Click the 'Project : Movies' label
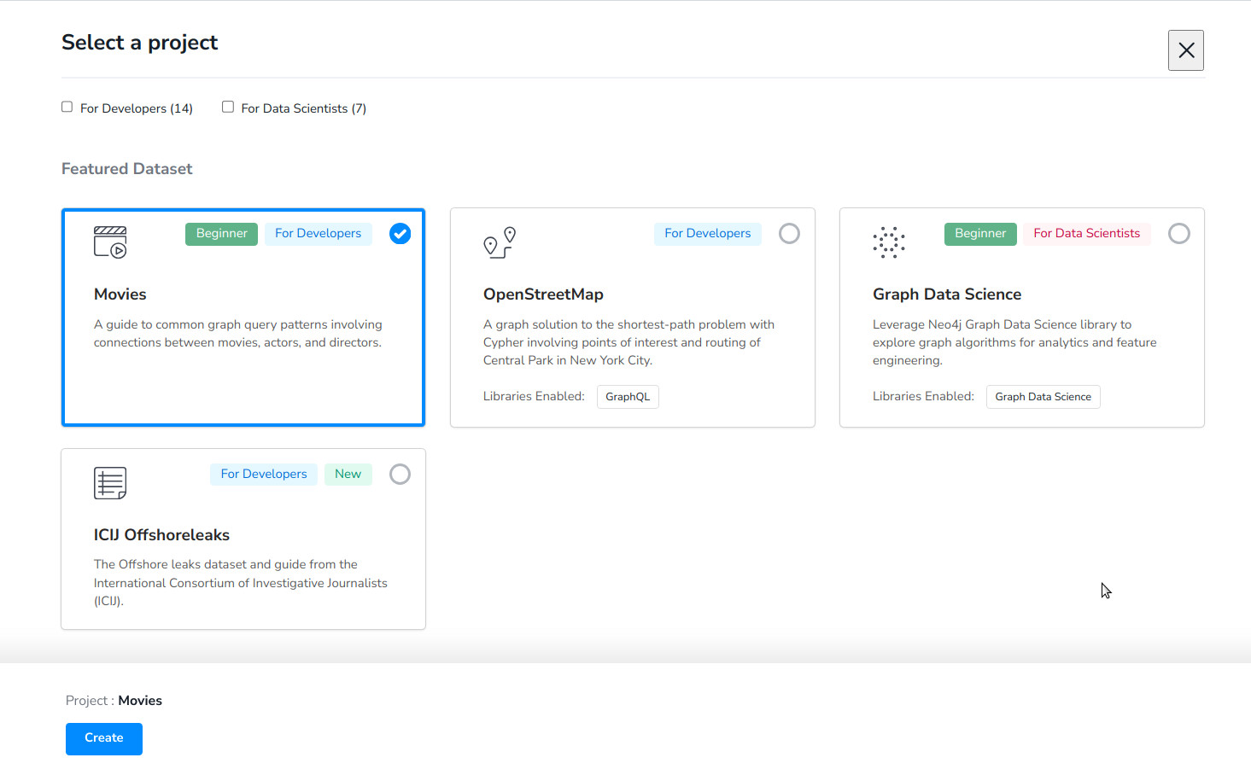 (114, 701)
